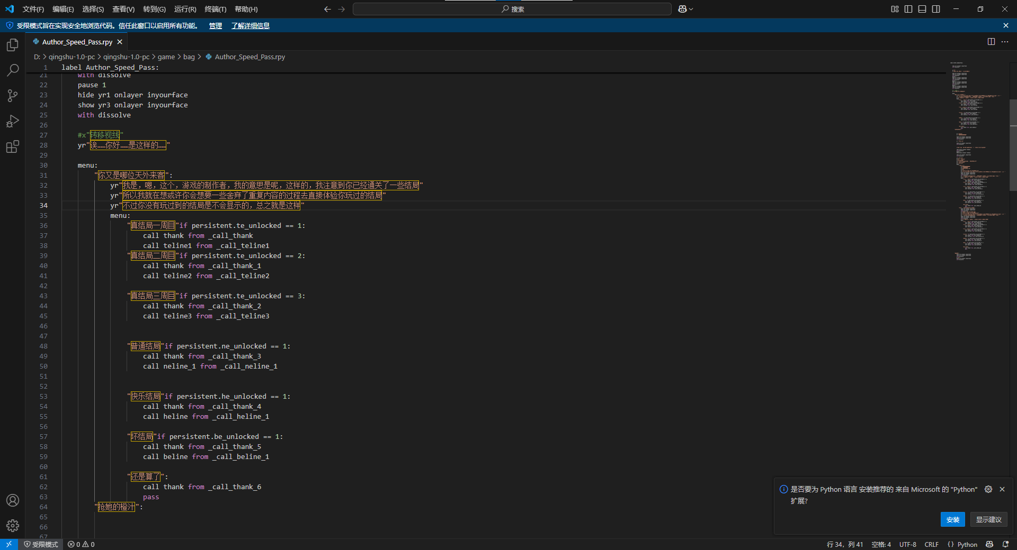
Task: Change the CRLF line ending
Action: [931, 544]
